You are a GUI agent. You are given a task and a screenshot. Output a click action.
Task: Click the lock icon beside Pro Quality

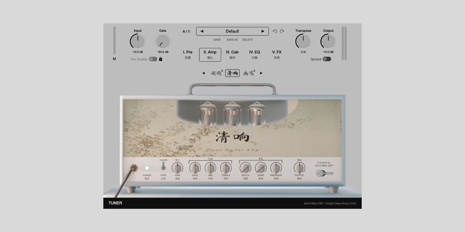161,59
